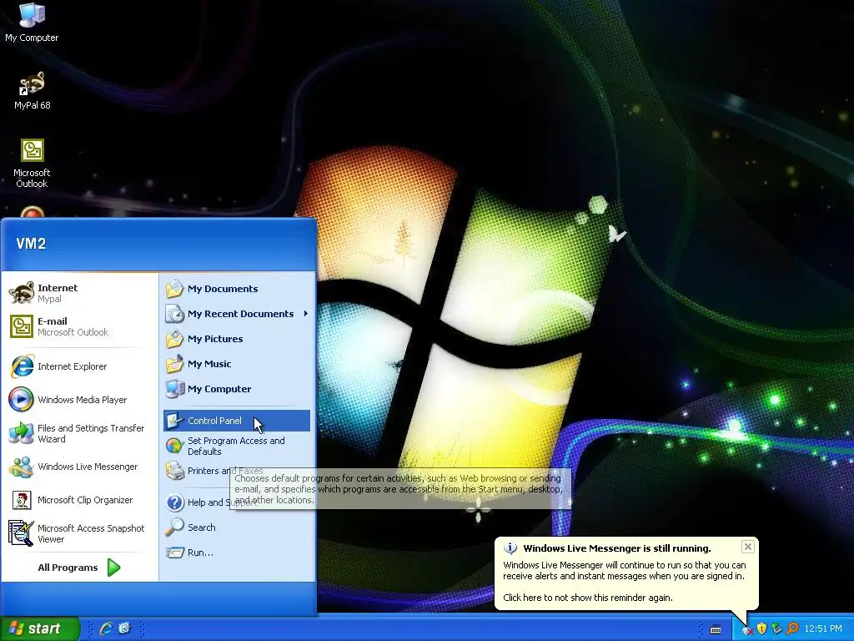Launch Microsoft Clip Organizer

click(78, 500)
